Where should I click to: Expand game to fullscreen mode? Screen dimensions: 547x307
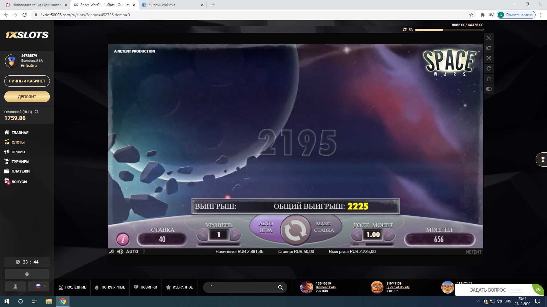(x=489, y=58)
